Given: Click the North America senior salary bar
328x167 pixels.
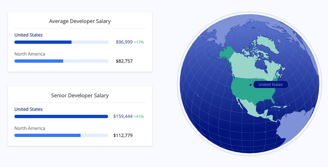Looking at the screenshot, I should pos(61,135).
